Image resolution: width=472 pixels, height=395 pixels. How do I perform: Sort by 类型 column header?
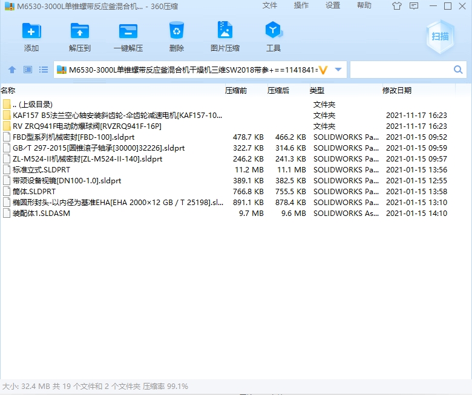point(317,90)
